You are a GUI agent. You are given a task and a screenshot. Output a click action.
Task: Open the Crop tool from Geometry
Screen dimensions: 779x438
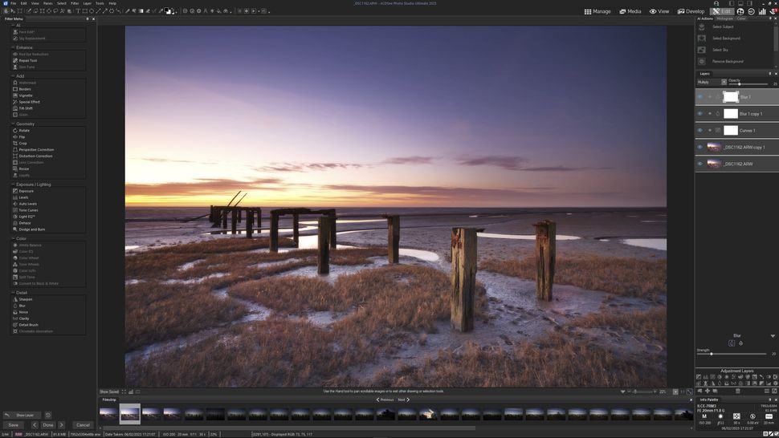(22, 144)
